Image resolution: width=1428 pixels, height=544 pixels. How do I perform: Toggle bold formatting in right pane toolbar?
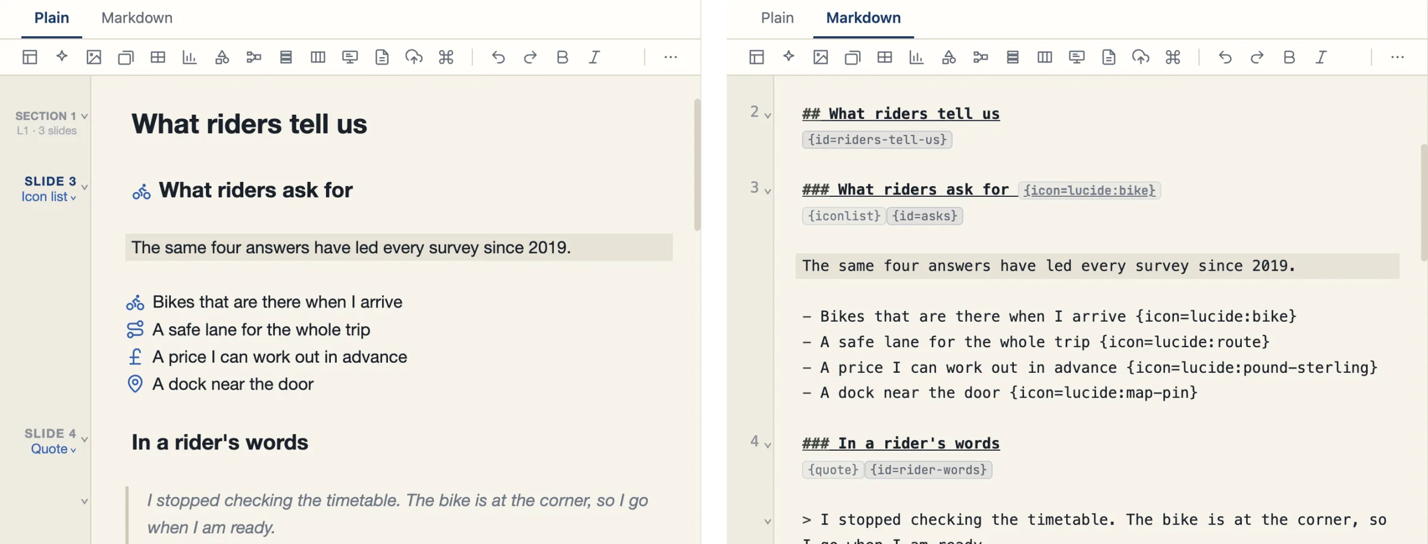(x=1289, y=57)
